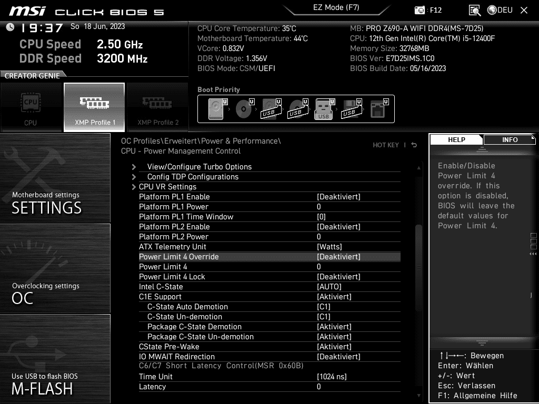Click the HOT KEY button
Screen dimensions: 539x404
(x=386, y=145)
